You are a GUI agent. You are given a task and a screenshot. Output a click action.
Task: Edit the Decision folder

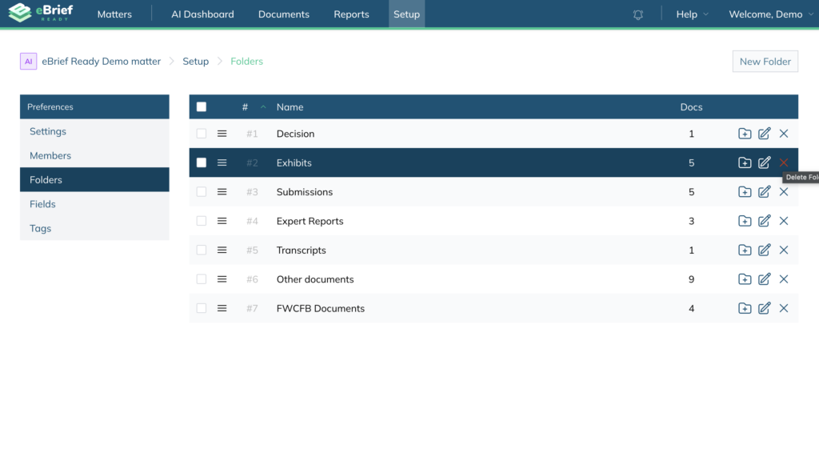[x=764, y=134]
